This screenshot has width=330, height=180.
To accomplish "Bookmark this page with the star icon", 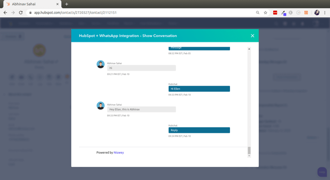I will [x=265, y=13].
